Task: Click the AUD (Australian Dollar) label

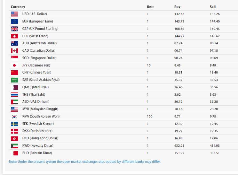Action: pyautogui.click(x=39, y=43)
